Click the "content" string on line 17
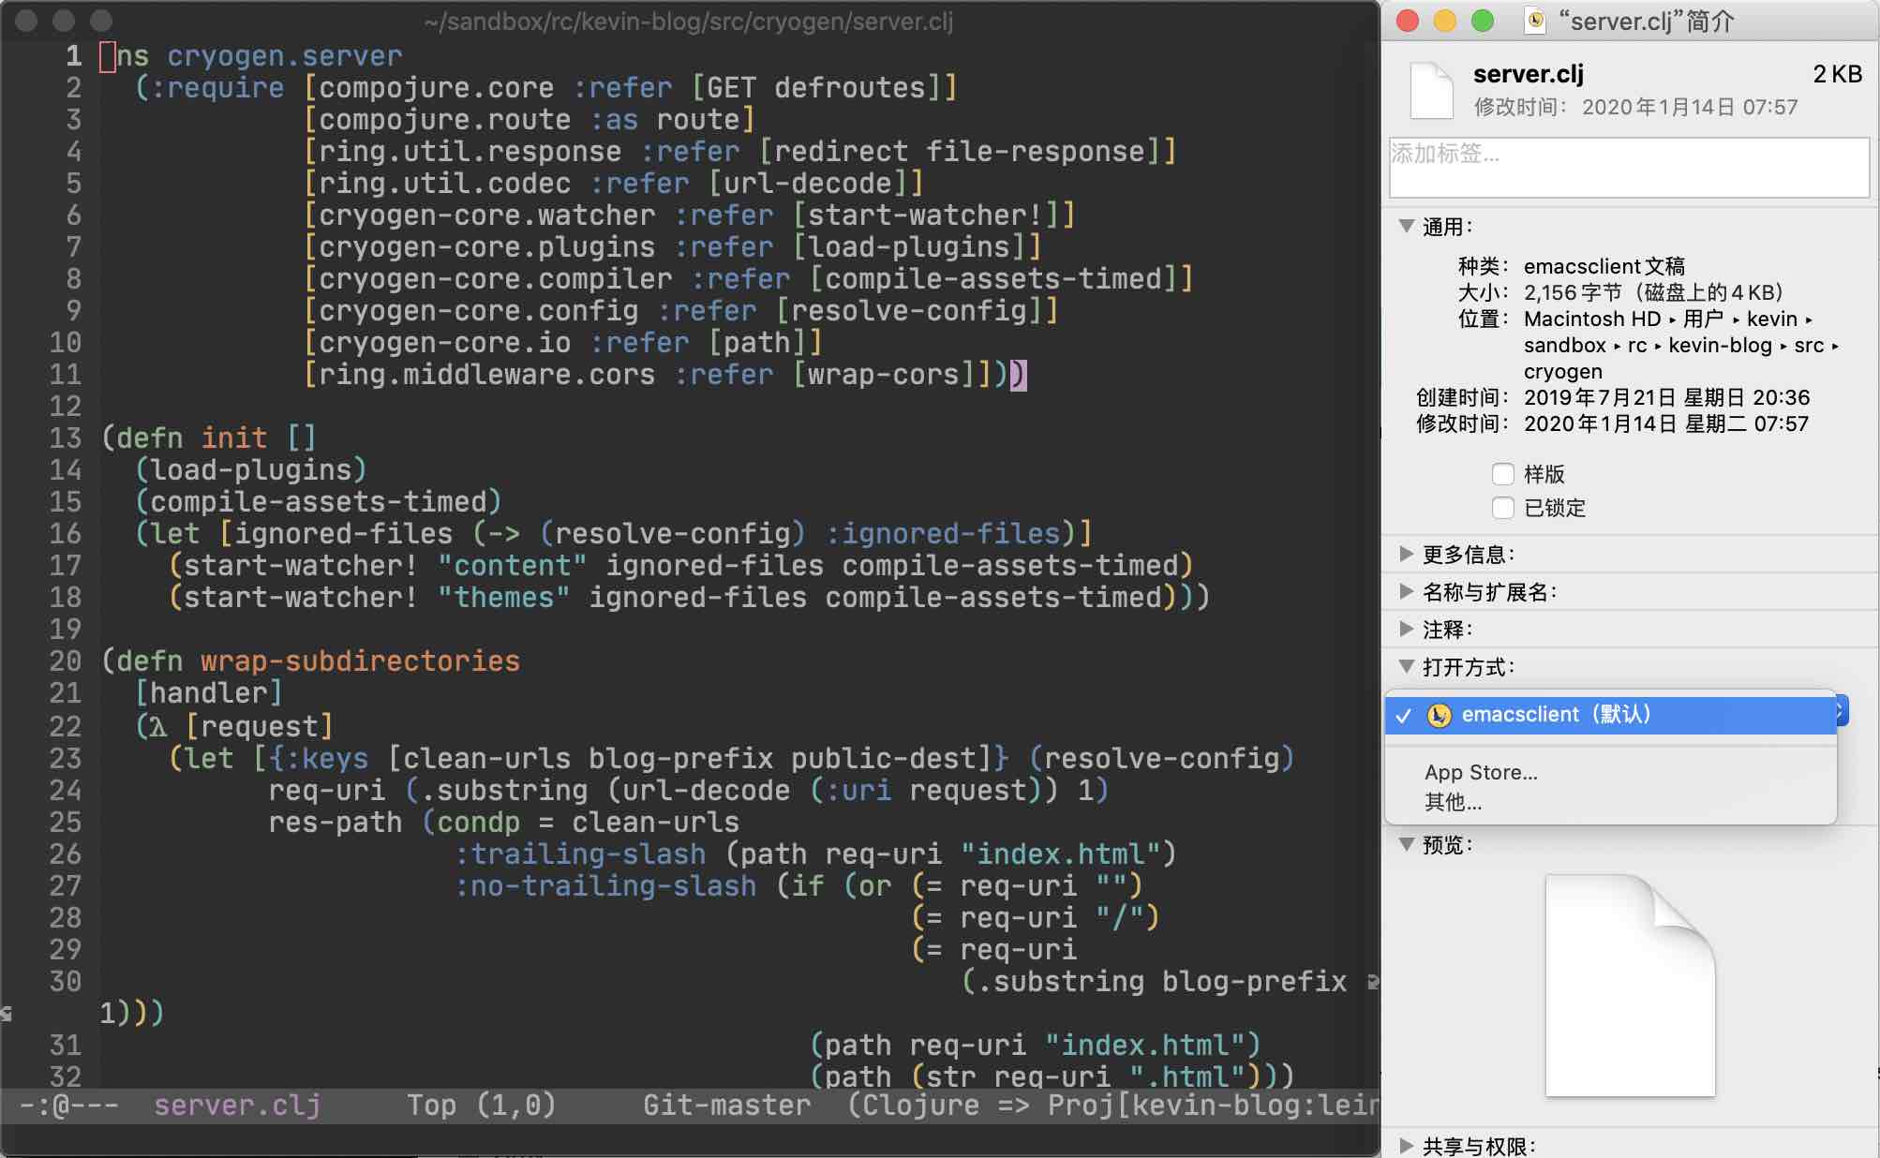 pos(512,565)
